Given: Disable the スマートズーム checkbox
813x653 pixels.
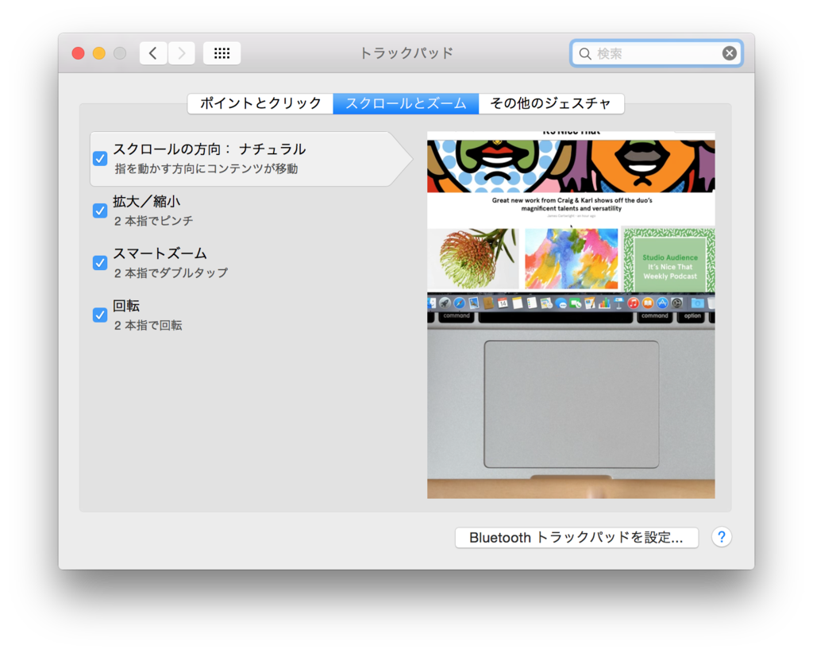Looking at the screenshot, I should (x=100, y=262).
